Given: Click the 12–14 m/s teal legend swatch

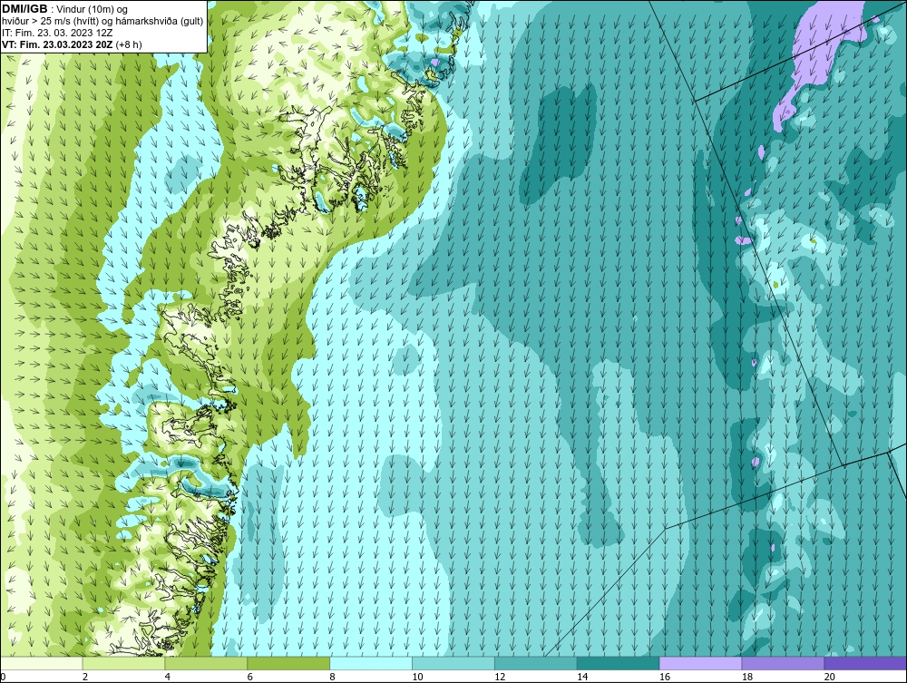Looking at the screenshot, I should [x=536, y=663].
